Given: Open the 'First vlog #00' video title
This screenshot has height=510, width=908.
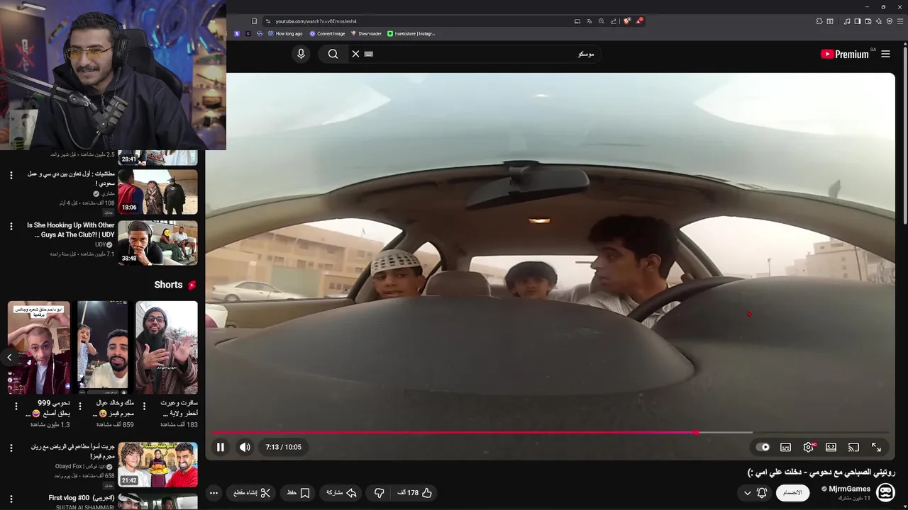Looking at the screenshot, I should (82, 498).
